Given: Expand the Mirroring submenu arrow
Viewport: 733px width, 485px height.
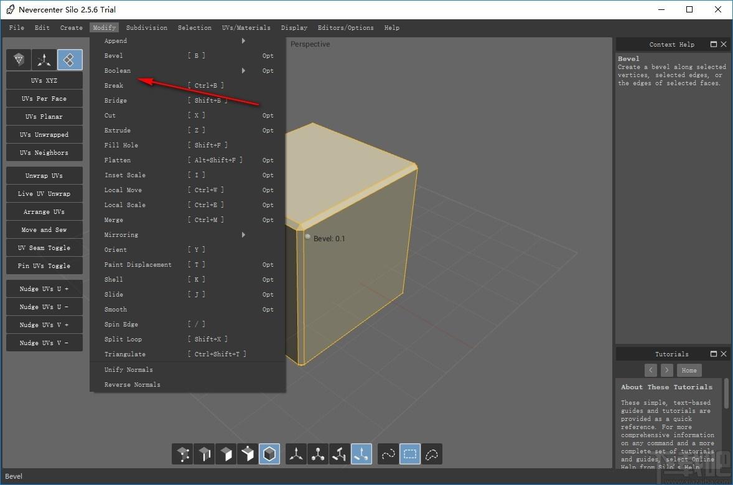Looking at the screenshot, I should (243, 234).
